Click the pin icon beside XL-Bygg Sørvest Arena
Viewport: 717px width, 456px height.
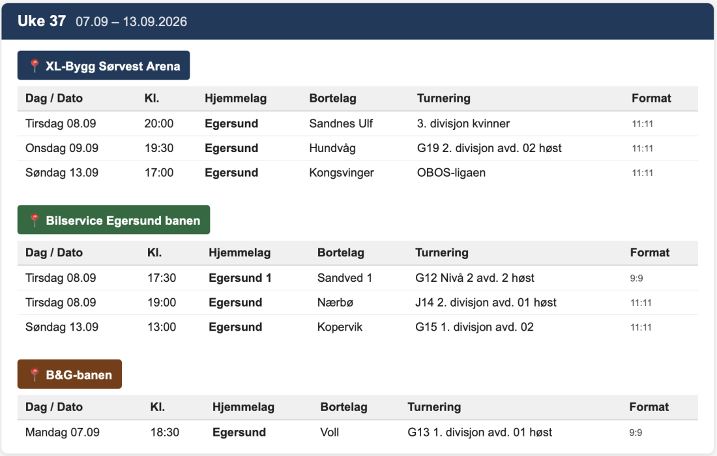pos(35,65)
